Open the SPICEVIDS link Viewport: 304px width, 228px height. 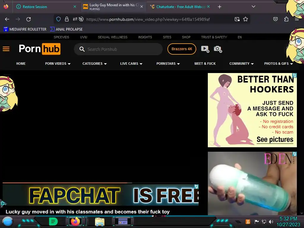[61, 37]
